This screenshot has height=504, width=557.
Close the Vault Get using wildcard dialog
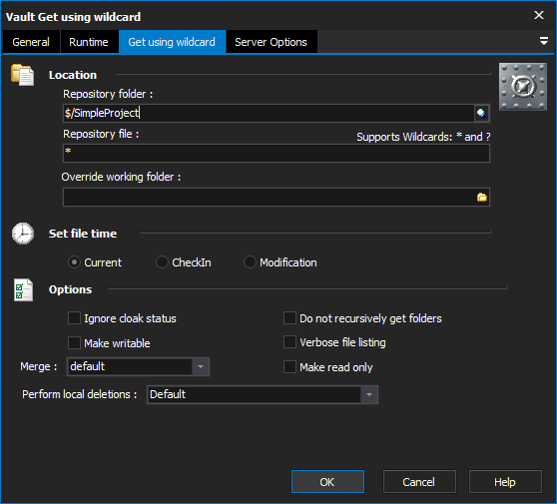539,15
